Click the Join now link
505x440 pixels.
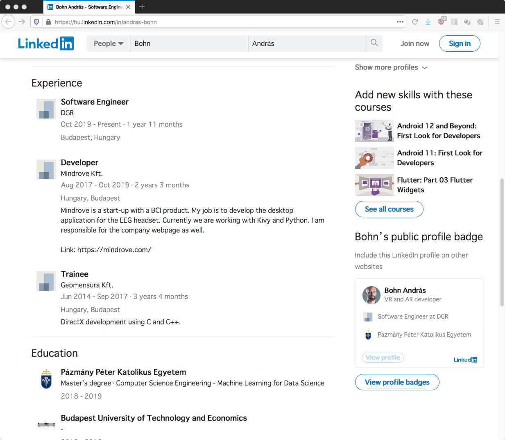pyautogui.click(x=415, y=43)
